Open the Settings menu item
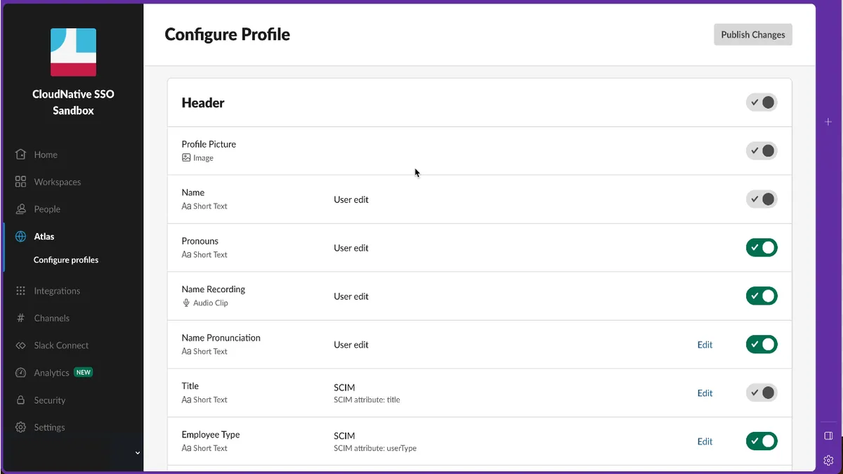The image size is (843, 474). [x=49, y=428]
